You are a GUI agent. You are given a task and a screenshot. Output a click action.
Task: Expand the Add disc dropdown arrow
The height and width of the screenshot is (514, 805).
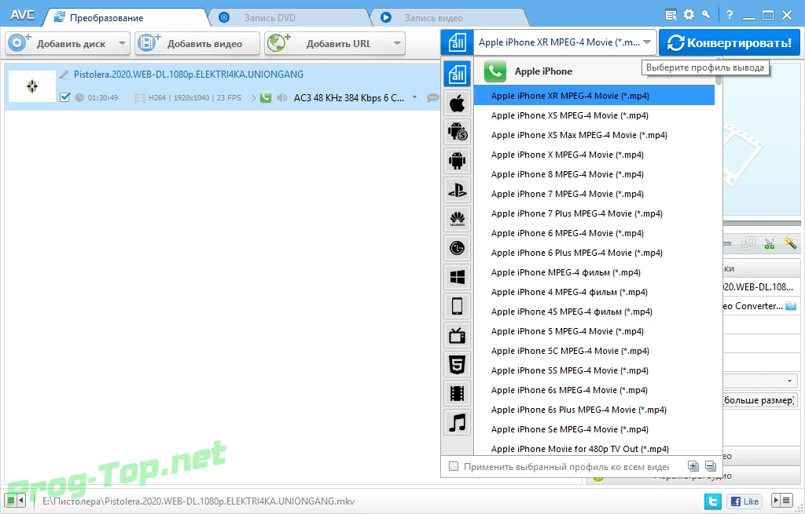click(x=122, y=44)
